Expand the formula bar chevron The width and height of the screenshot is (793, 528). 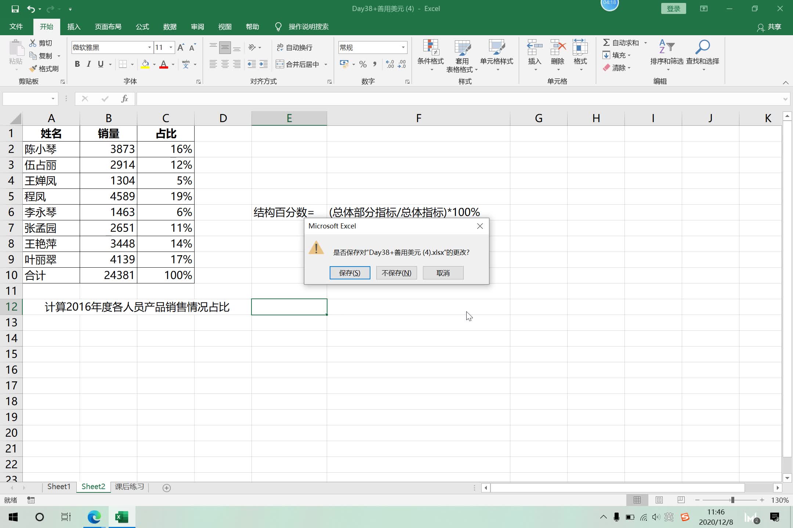tap(785, 99)
